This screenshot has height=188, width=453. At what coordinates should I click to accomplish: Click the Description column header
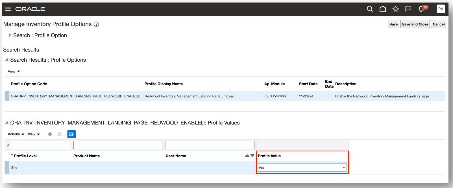(x=346, y=84)
